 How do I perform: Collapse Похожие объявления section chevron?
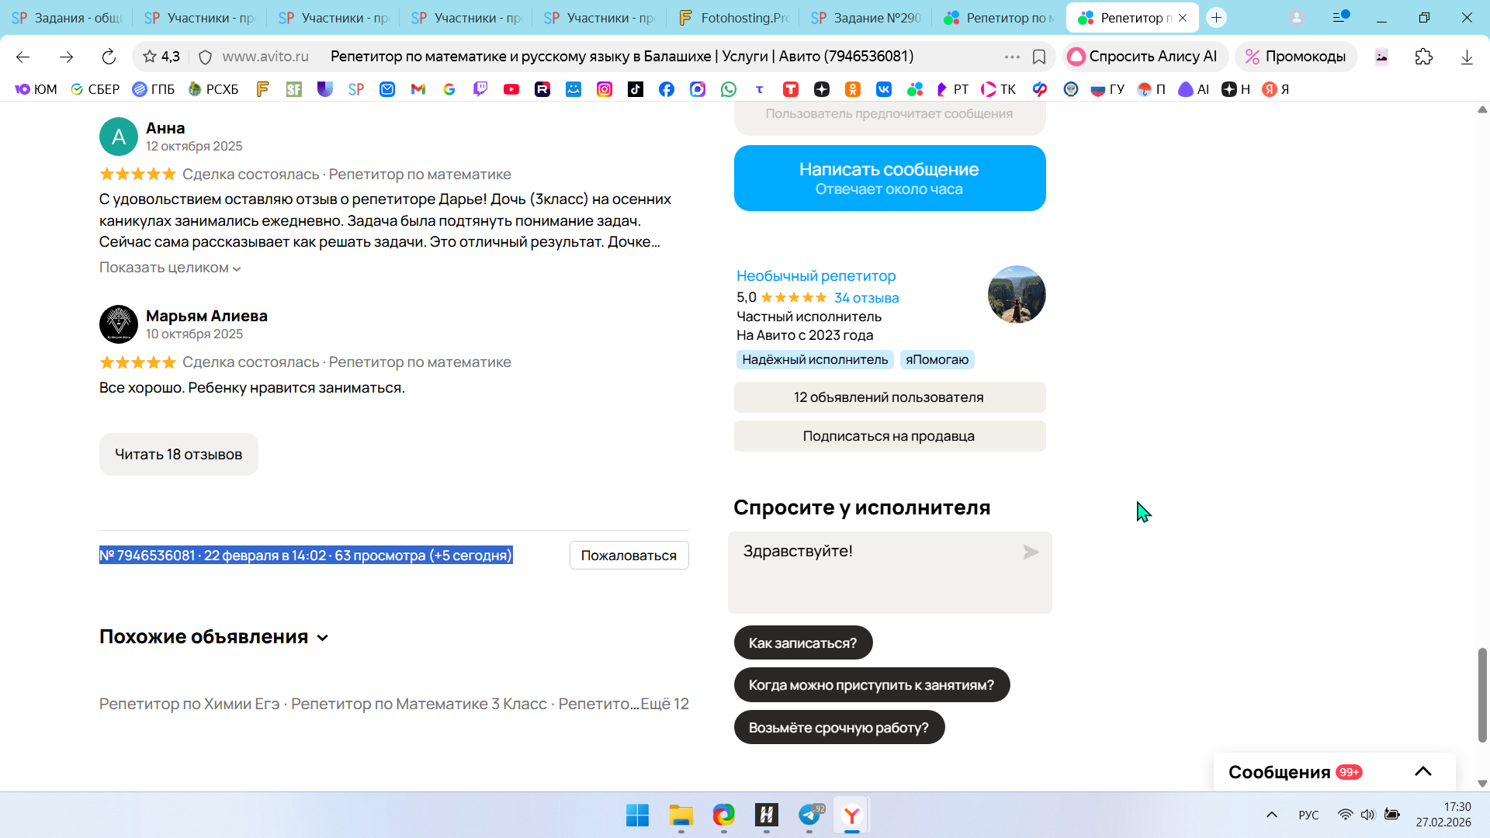[323, 638]
